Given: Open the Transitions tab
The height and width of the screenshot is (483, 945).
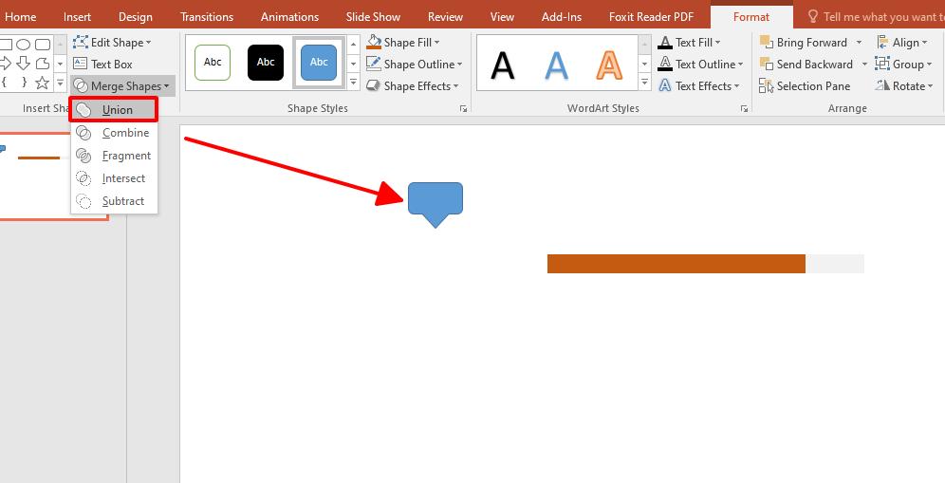Looking at the screenshot, I should pyautogui.click(x=207, y=17).
